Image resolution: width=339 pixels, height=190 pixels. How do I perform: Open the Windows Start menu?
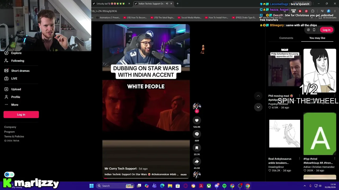pos(91,186)
